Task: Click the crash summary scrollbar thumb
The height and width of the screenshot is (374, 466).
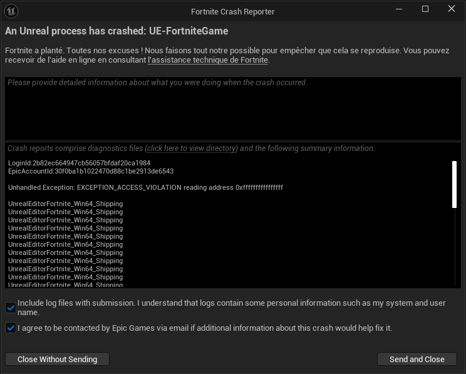Action: [x=454, y=184]
